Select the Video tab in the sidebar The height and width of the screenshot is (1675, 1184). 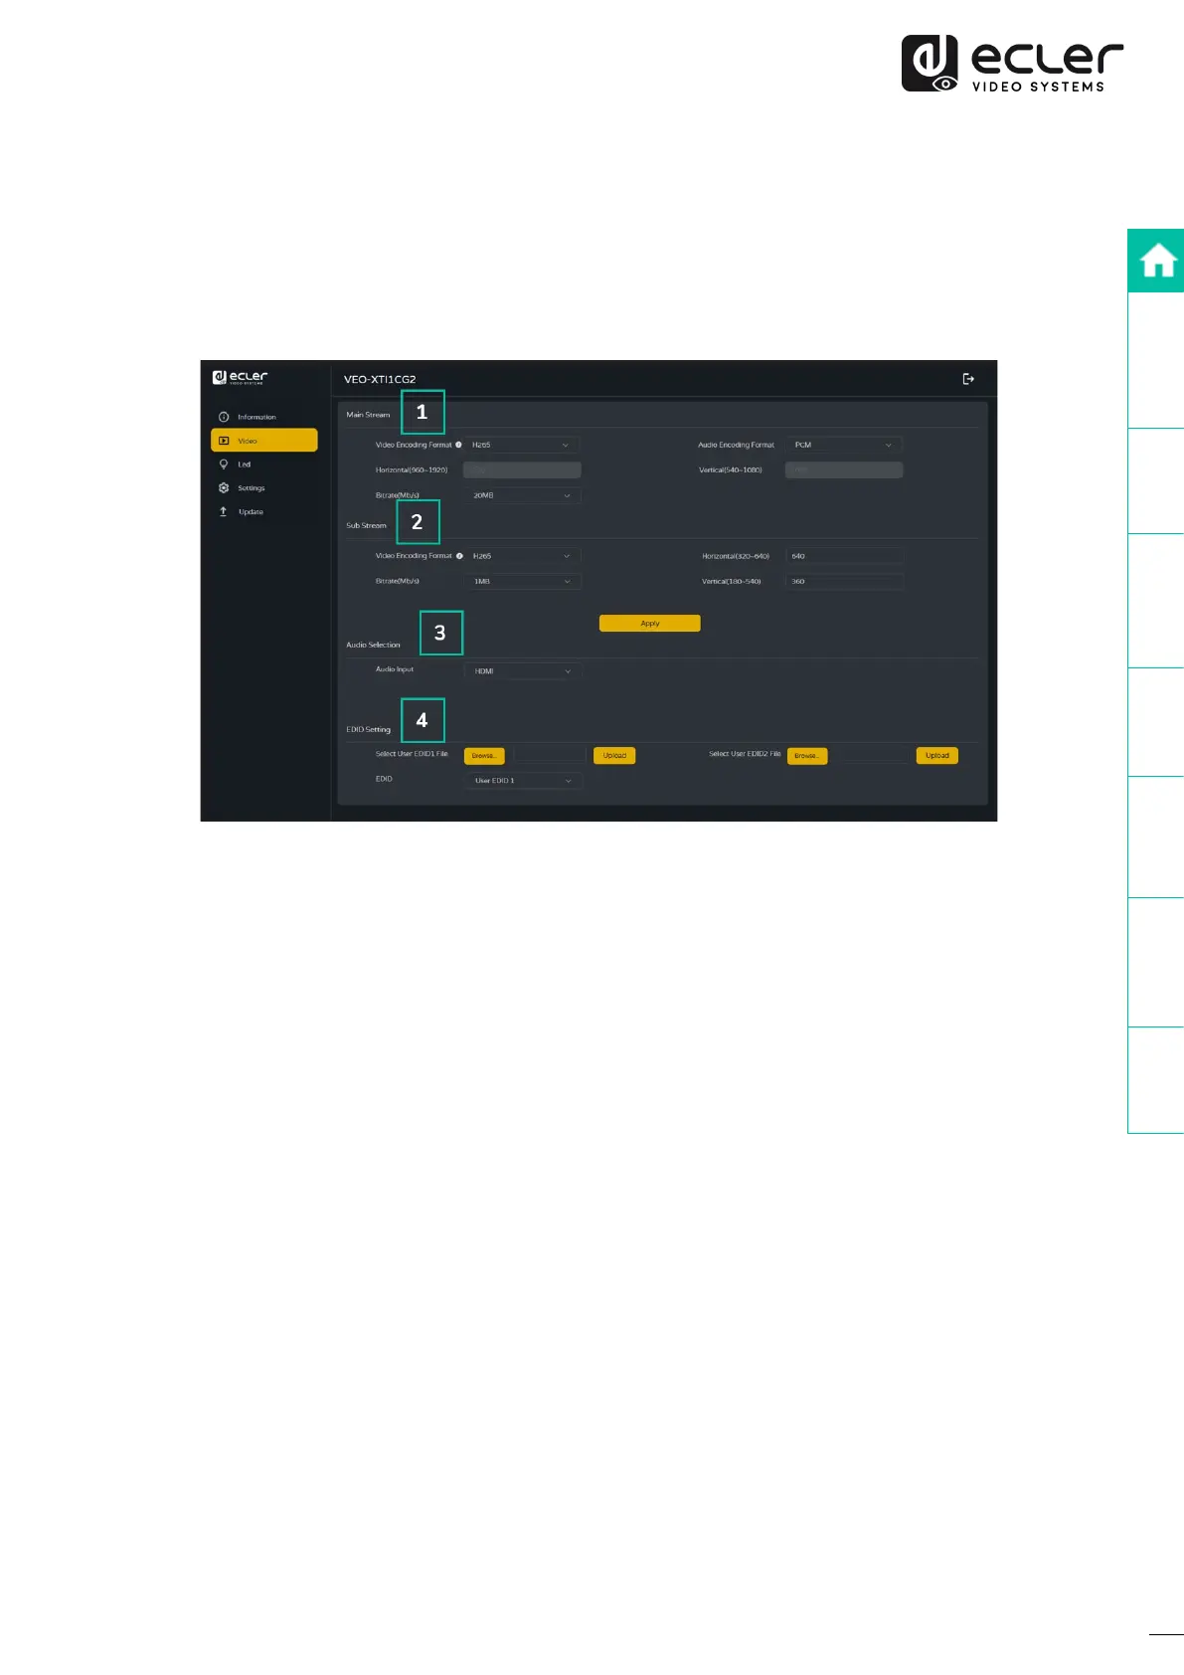point(264,441)
